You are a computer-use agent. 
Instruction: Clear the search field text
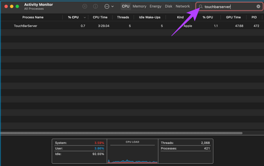[x=258, y=7]
